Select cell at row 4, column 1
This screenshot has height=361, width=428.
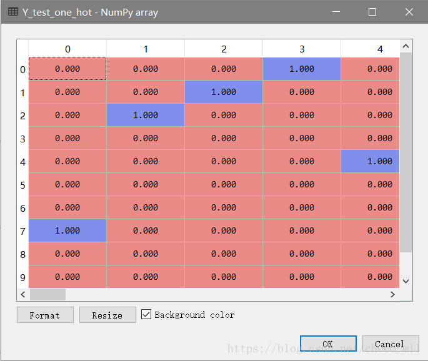tap(146, 161)
